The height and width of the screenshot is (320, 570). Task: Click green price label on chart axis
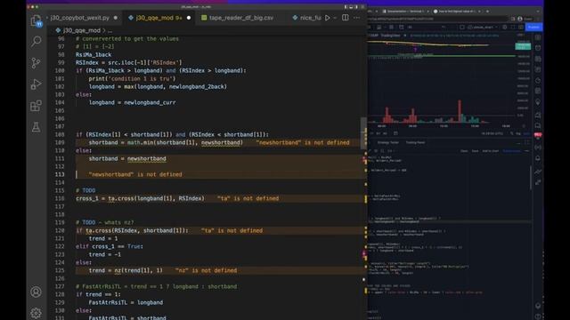pyautogui.click(x=523, y=46)
